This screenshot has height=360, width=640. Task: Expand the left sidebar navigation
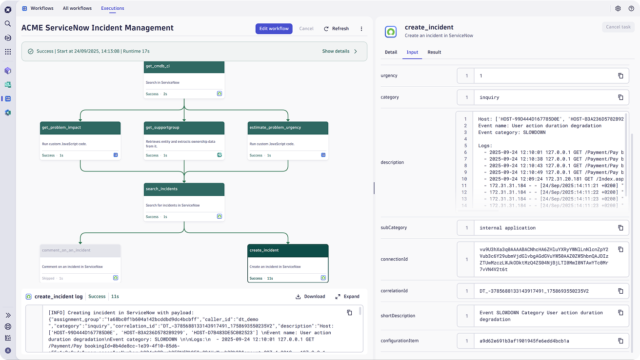coord(8,315)
